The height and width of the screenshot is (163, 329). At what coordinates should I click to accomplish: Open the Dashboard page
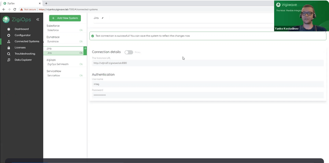coord(22,29)
